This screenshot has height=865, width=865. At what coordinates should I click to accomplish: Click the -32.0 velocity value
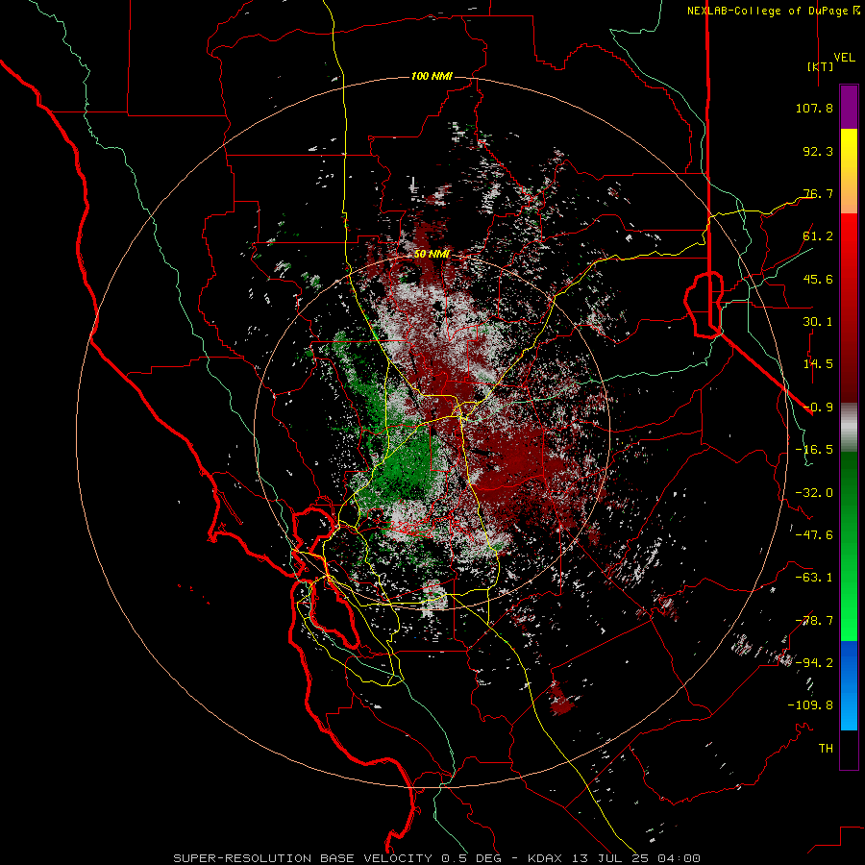[x=814, y=493]
